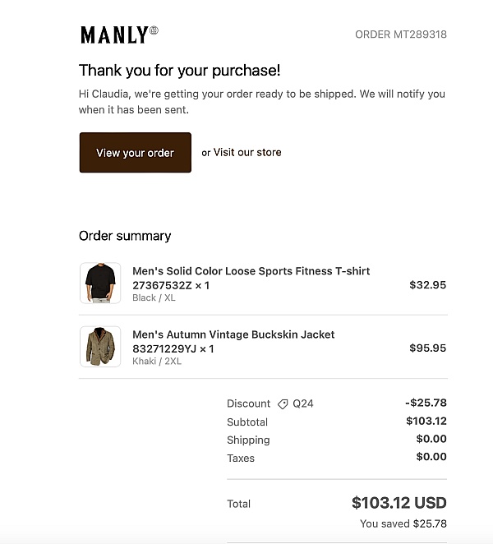Open the Visit our store link
Screen dimensions: 493x544
pyautogui.click(x=247, y=152)
